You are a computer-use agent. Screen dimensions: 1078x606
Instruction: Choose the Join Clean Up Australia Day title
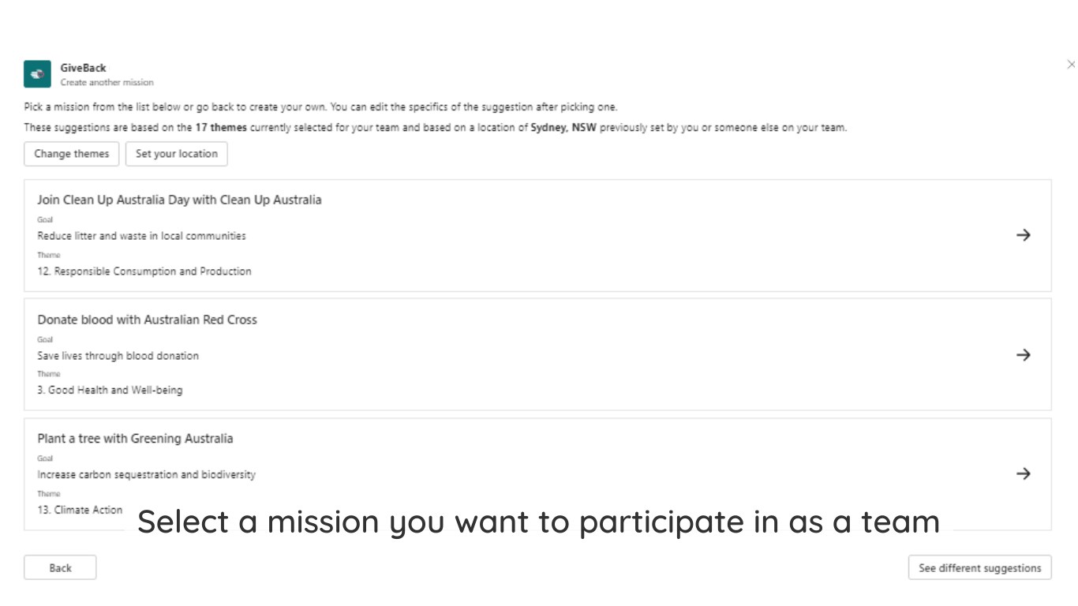click(179, 200)
